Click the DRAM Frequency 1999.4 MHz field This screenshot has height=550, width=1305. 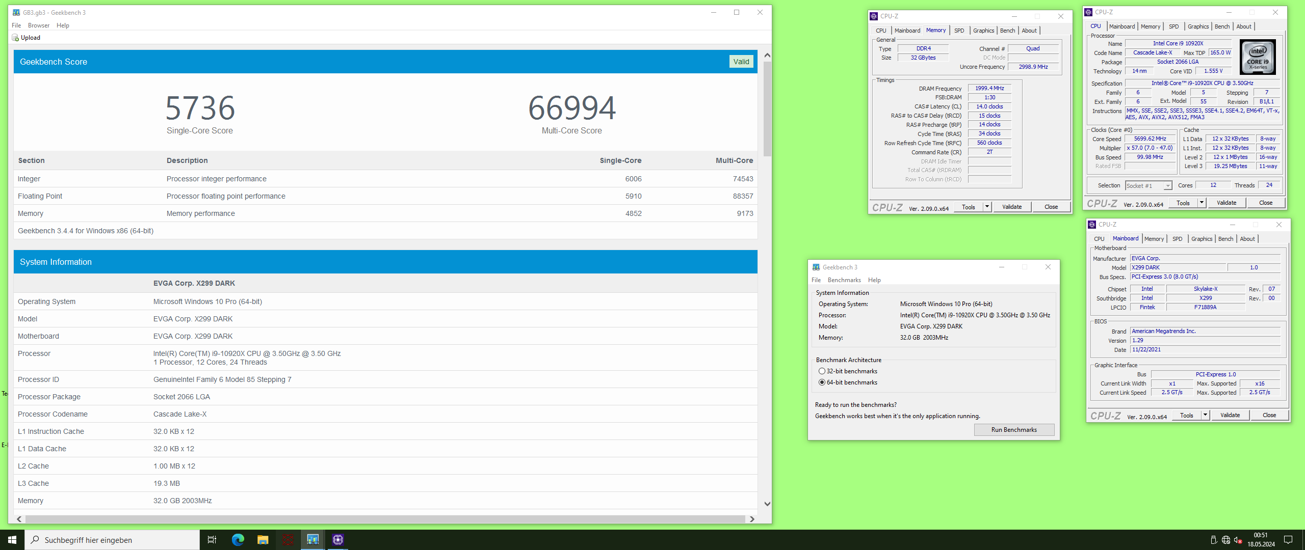click(x=989, y=88)
